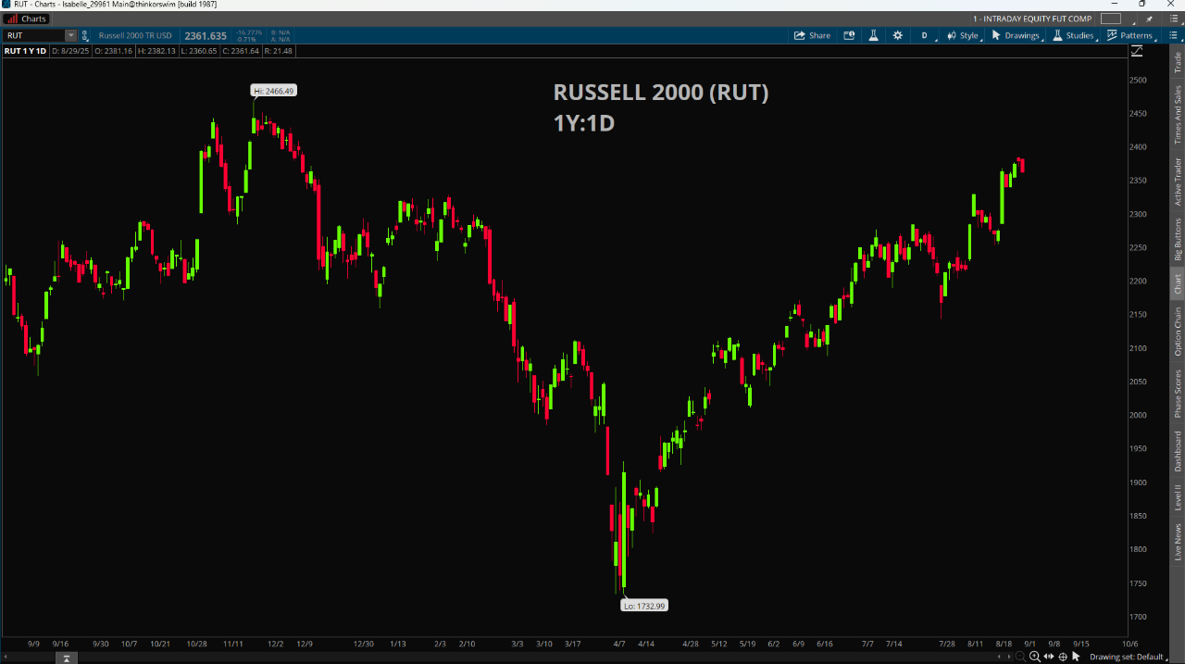The width and height of the screenshot is (1185, 664).
Task: Click the pan chart arrows icon
Action: pos(1049,657)
